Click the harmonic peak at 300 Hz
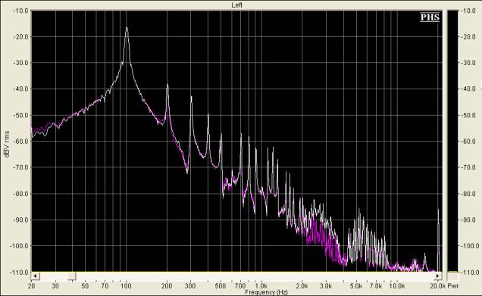 coord(191,98)
